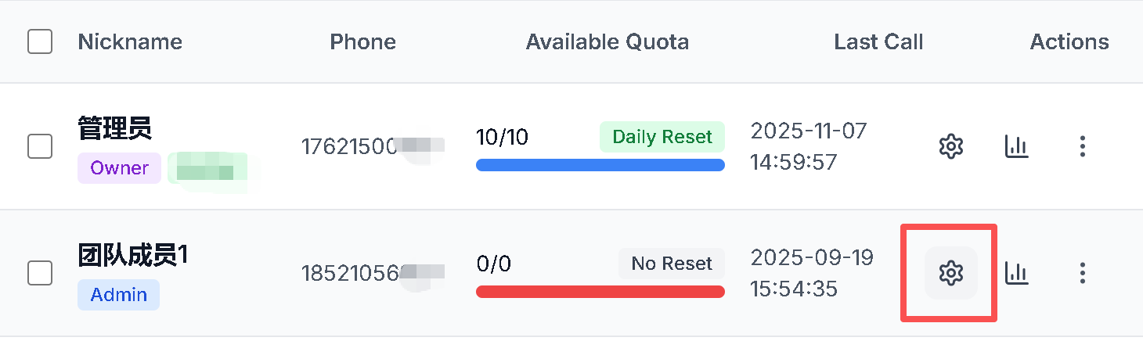1143x341 pixels.
Task: Open more actions menu for 管理员
Action: (x=1082, y=146)
